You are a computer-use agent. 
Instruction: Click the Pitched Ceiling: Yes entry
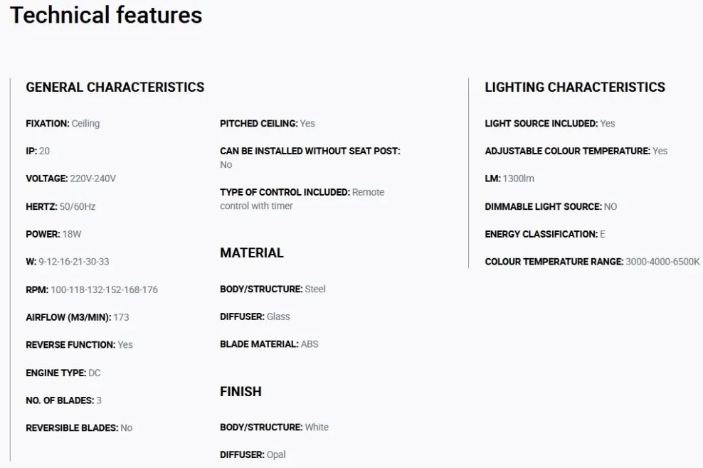[x=268, y=123]
